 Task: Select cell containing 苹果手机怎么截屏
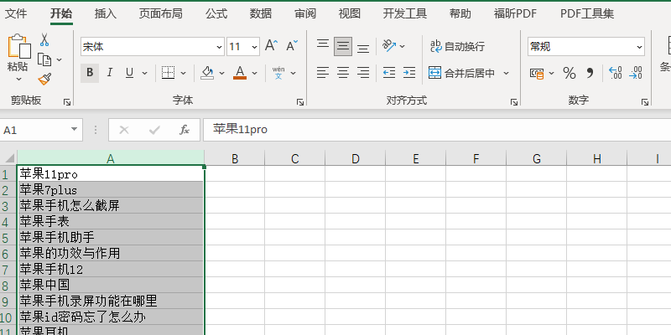point(111,205)
